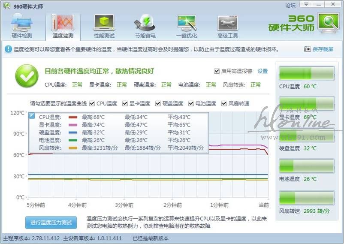
Task: Uncheck the CPU温度 curve checkbox
Action: pyautogui.click(x=92, y=103)
